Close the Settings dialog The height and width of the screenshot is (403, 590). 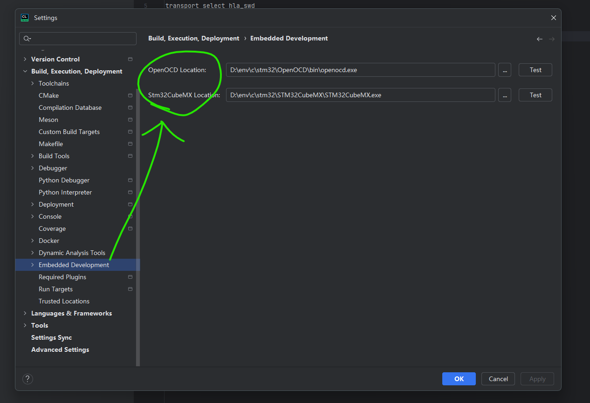pyautogui.click(x=554, y=18)
